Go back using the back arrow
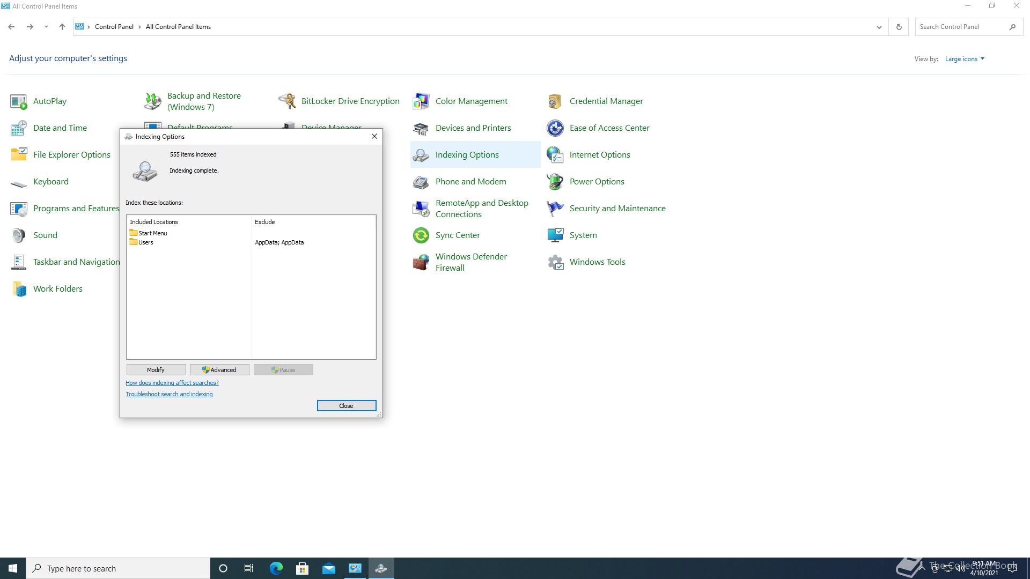This screenshot has width=1030, height=579. tap(11, 27)
